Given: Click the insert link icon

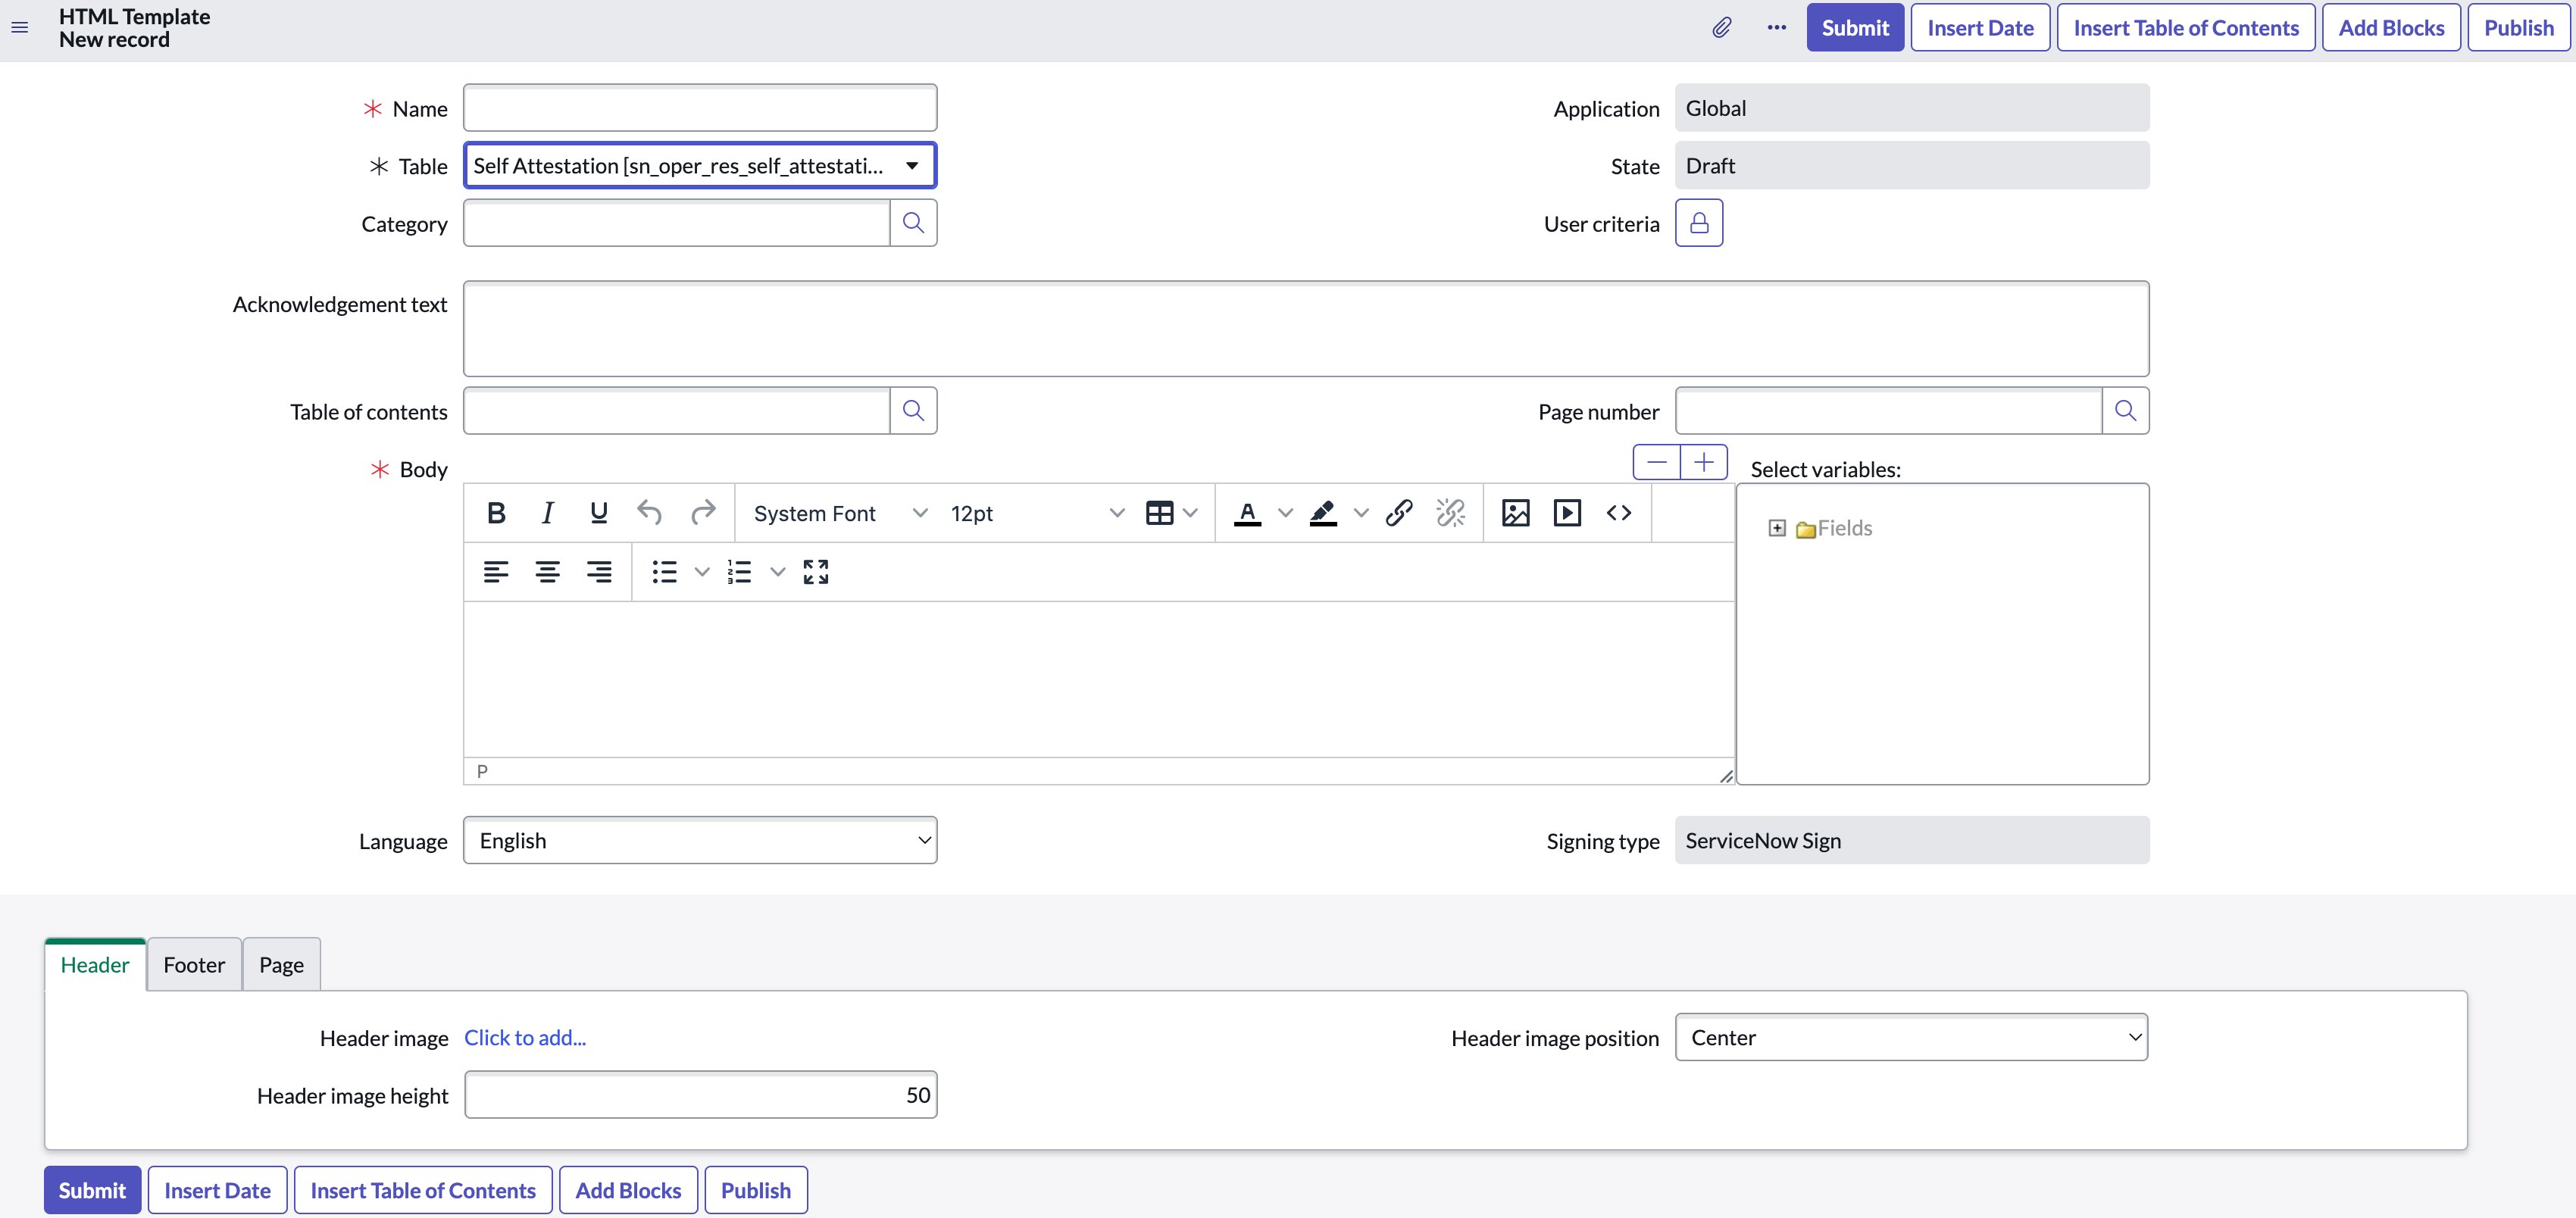Looking at the screenshot, I should click(1398, 513).
